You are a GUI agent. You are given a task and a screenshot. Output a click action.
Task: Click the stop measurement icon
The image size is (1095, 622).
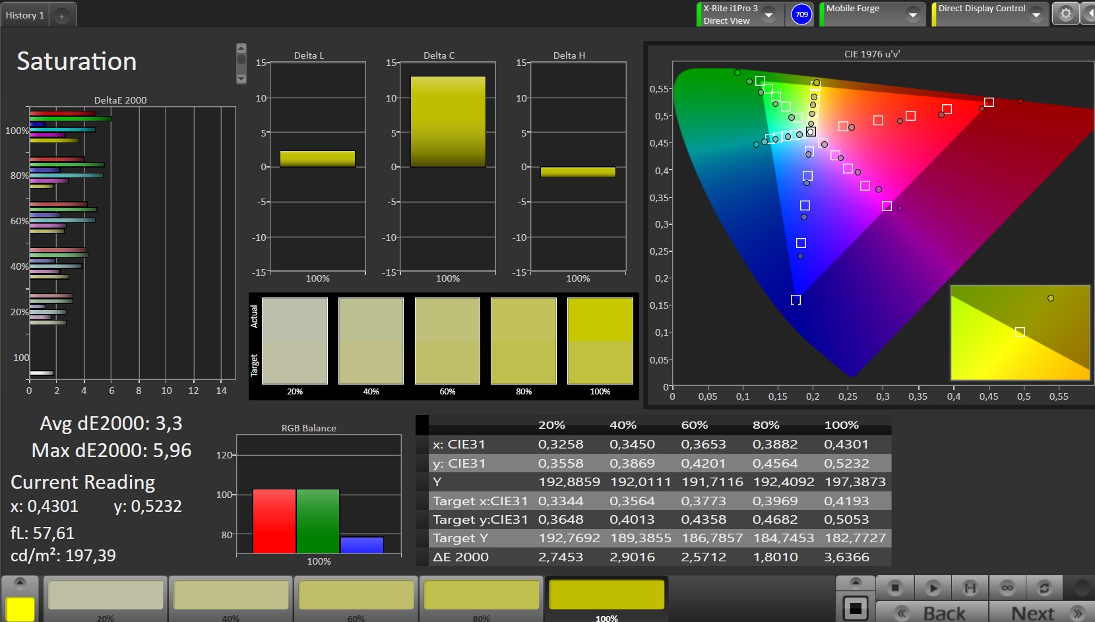tap(895, 587)
